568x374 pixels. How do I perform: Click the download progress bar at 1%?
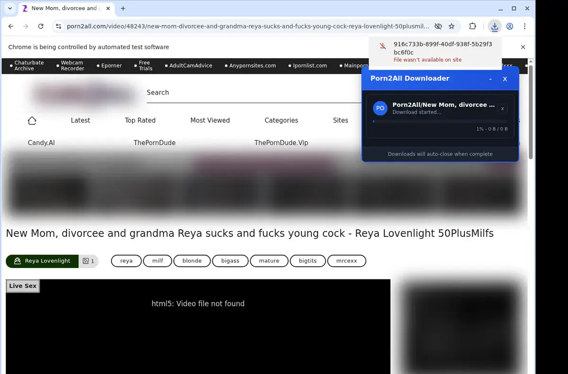440,122
